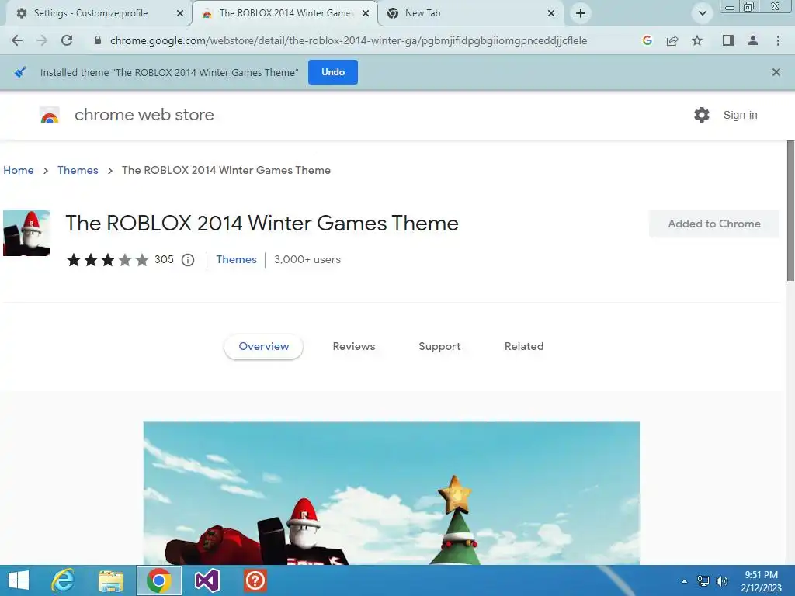Screen dimensions: 795x596
Task: Open the Support tab
Action: pos(439,347)
